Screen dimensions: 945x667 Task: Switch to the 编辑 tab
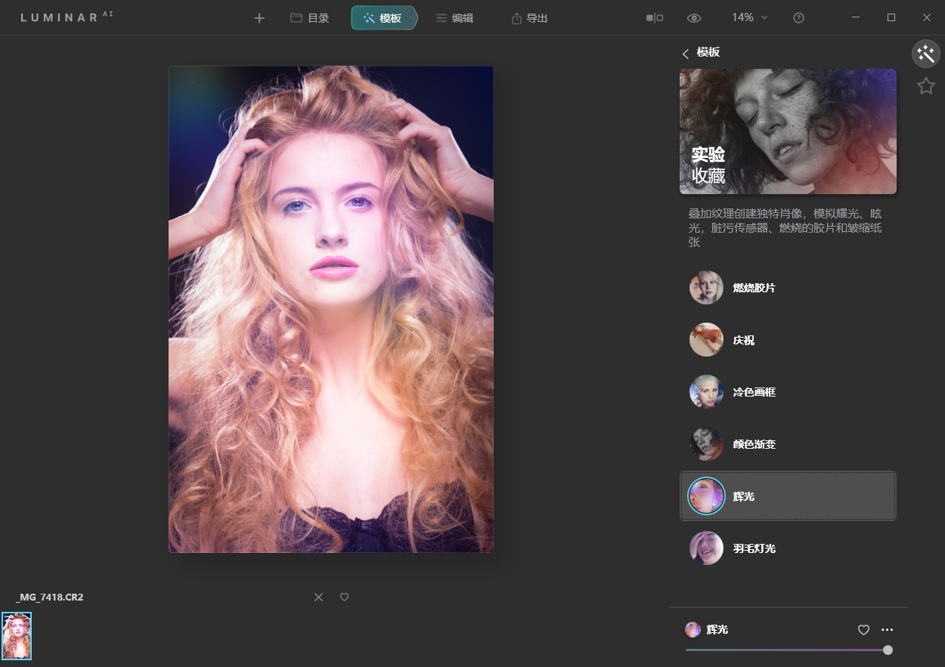[x=454, y=18]
